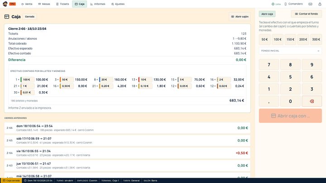This screenshot has width=326, height=183.
Task: Open previous closing Z-64 row
Action: (127, 153)
